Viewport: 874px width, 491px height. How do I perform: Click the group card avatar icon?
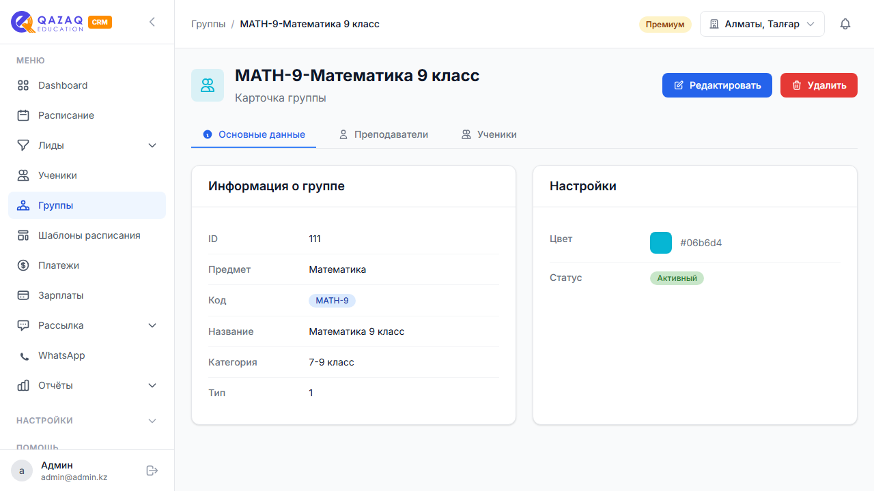coord(208,85)
